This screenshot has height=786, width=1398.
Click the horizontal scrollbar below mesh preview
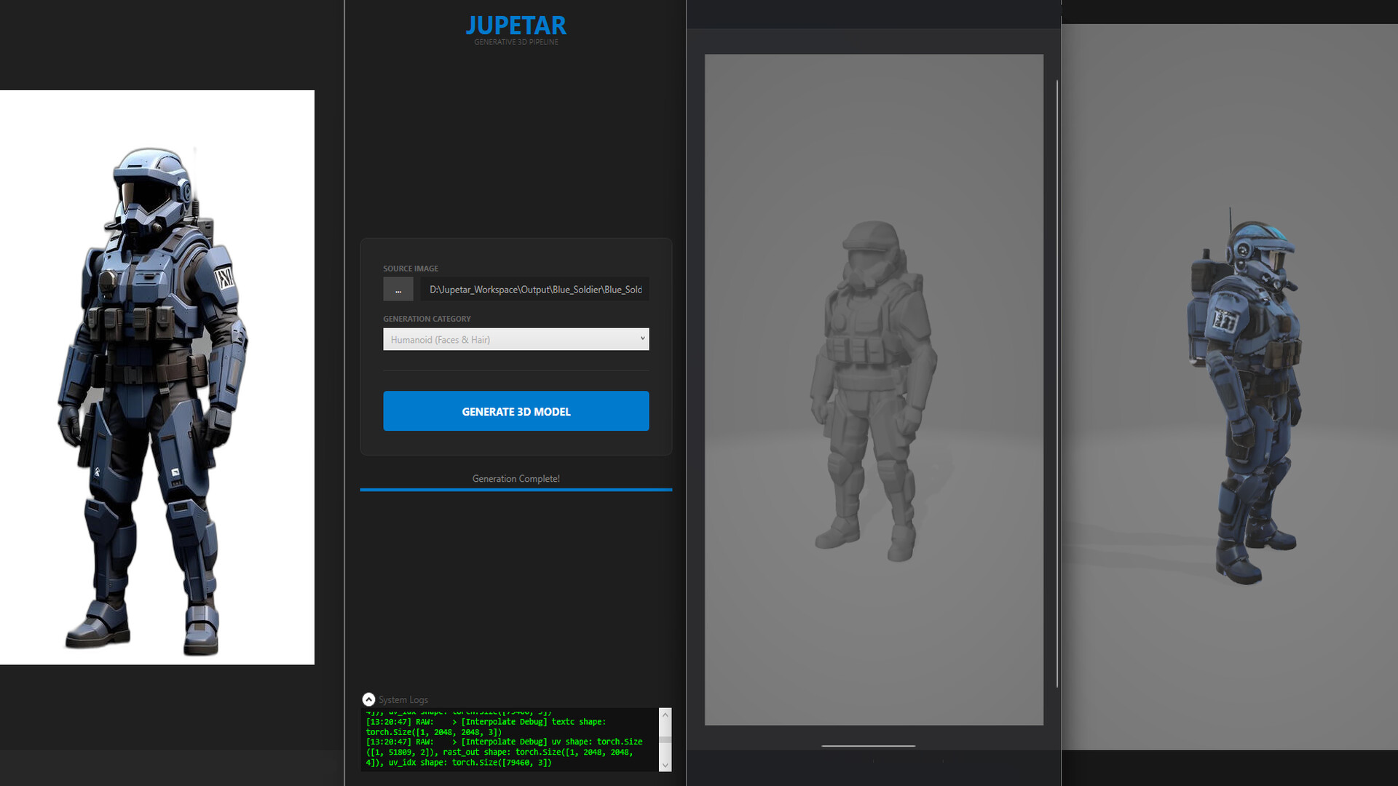click(868, 746)
